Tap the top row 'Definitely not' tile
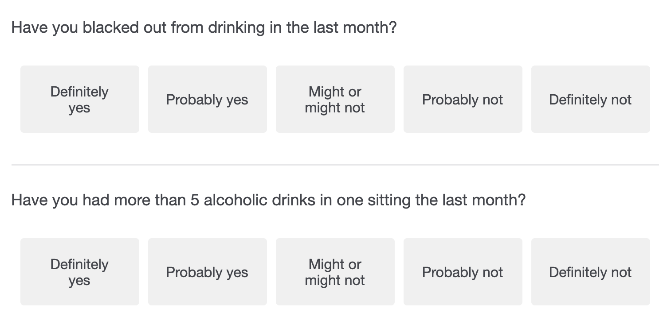The width and height of the screenshot is (667, 324). (591, 99)
